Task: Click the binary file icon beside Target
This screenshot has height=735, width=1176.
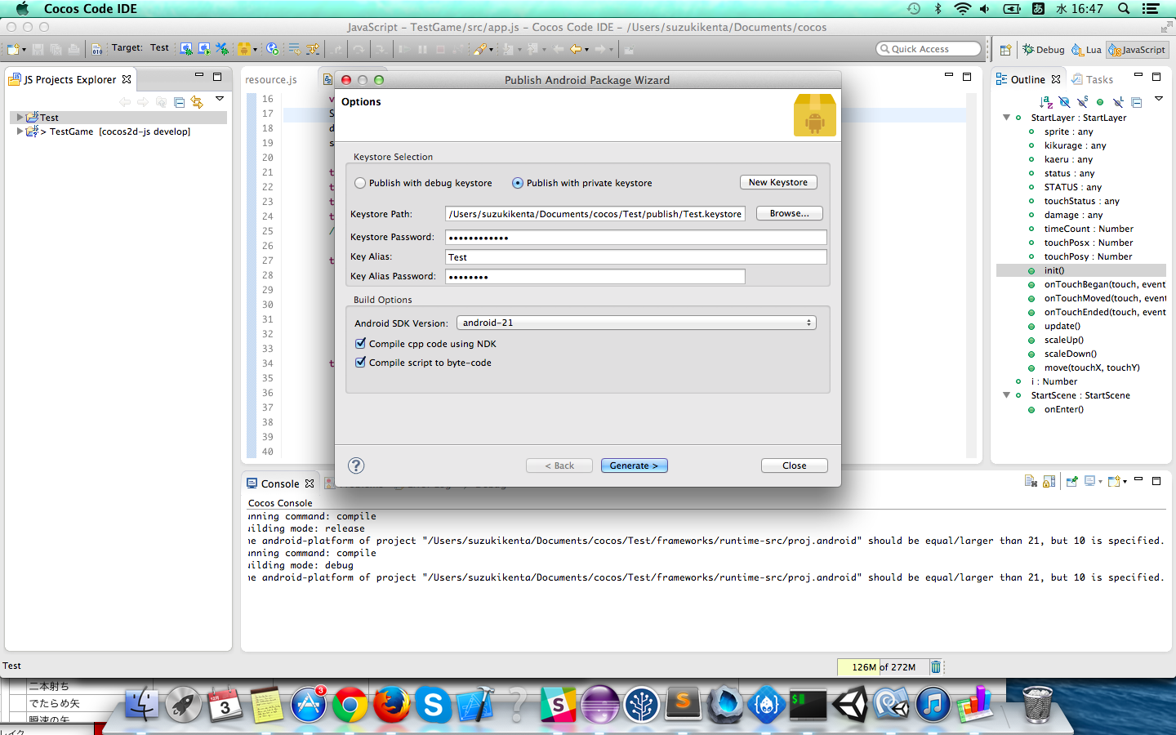Action: (x=97, y=49)
